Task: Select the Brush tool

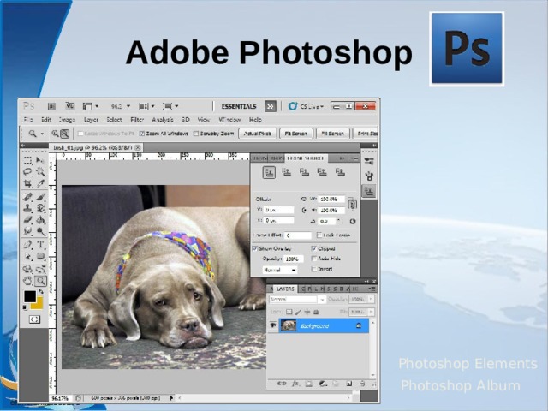Action: [40, 197]
